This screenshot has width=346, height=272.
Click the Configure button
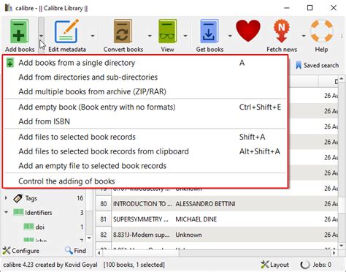pos(21,251)
